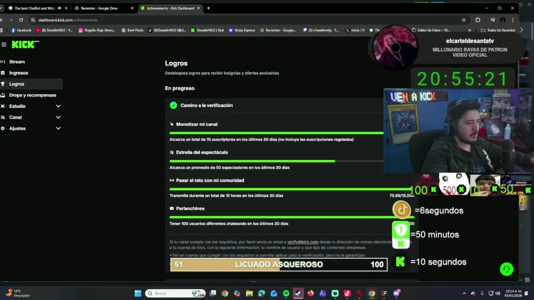Click the Estudio sidebar icon
The width and height of the screenshot is (534, 300).
coord(3,106)
